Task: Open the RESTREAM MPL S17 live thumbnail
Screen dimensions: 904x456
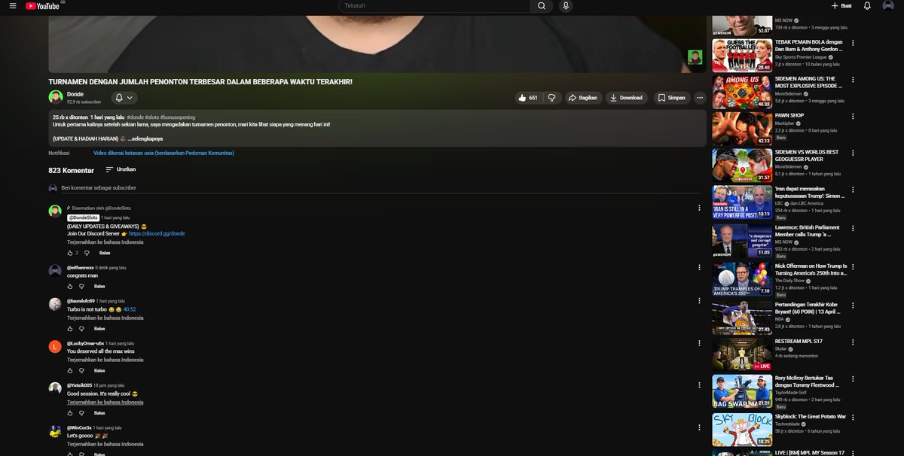Action: pyautogui.click(x=742, y=354)
